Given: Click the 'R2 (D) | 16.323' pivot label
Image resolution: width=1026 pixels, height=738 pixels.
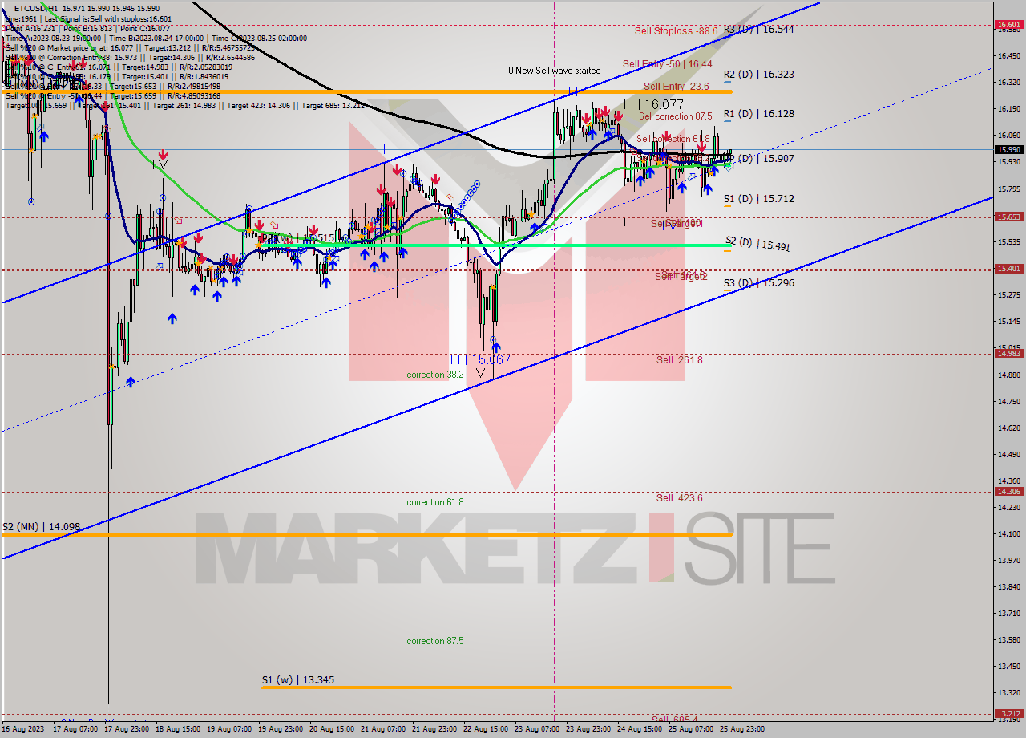Looking at the screenshot, I should [758, 75].
